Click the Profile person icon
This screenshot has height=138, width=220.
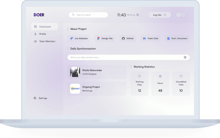click(x=35, y=34)
